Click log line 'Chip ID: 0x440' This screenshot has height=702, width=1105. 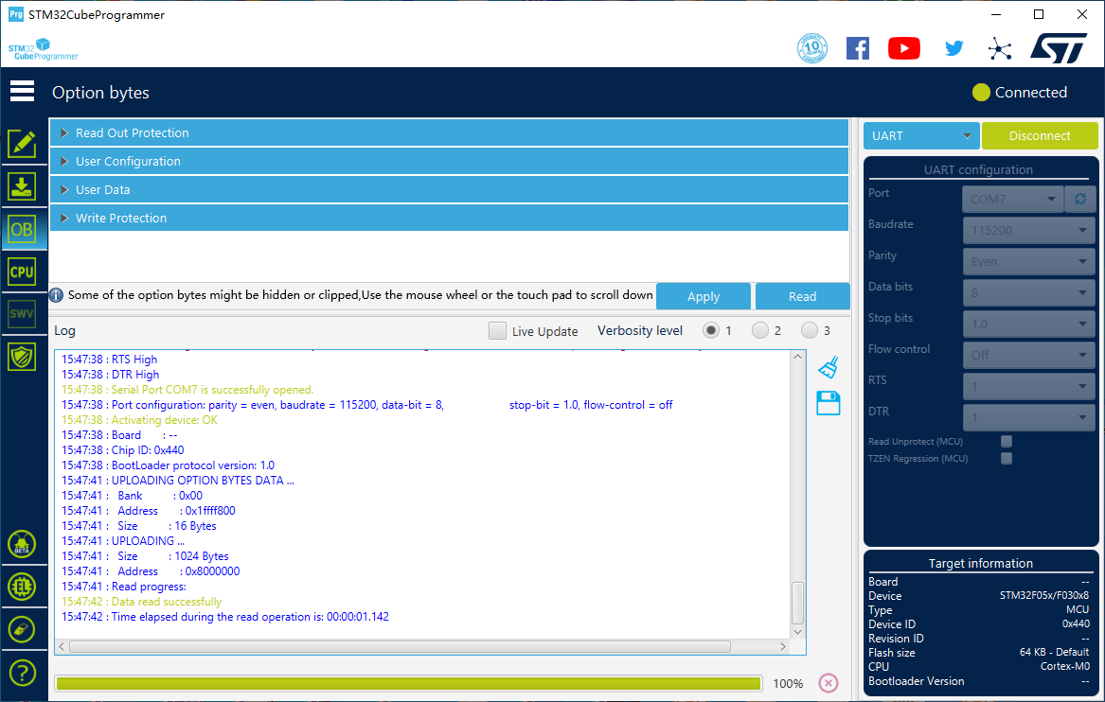tap(123, 450)
